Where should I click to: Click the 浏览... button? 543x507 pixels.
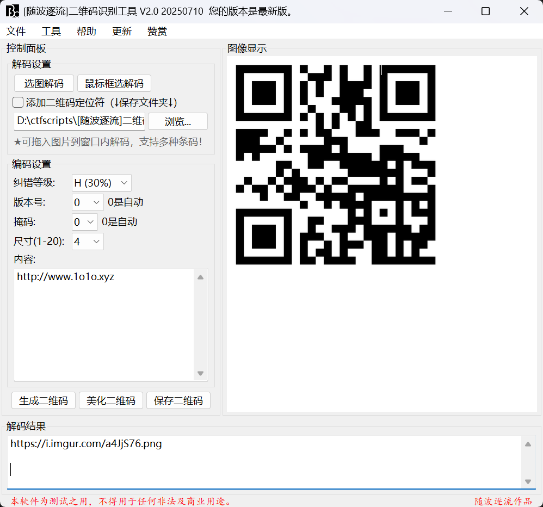(178, 121)
